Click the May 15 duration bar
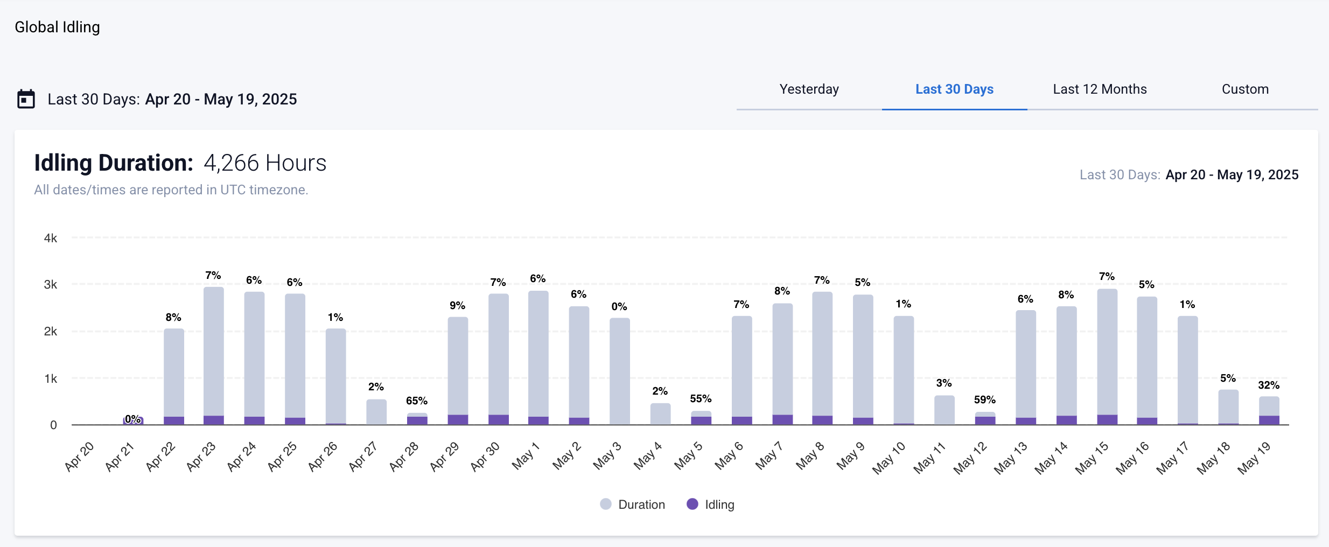Viewport: 1329px width, 547px height. (1107, 350)
